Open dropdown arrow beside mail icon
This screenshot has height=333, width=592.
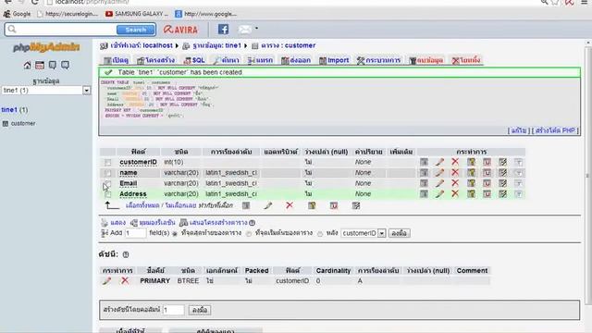257,29
